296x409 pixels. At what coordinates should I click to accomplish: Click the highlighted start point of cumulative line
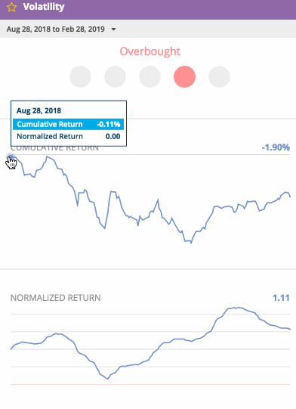pos(11,157)
